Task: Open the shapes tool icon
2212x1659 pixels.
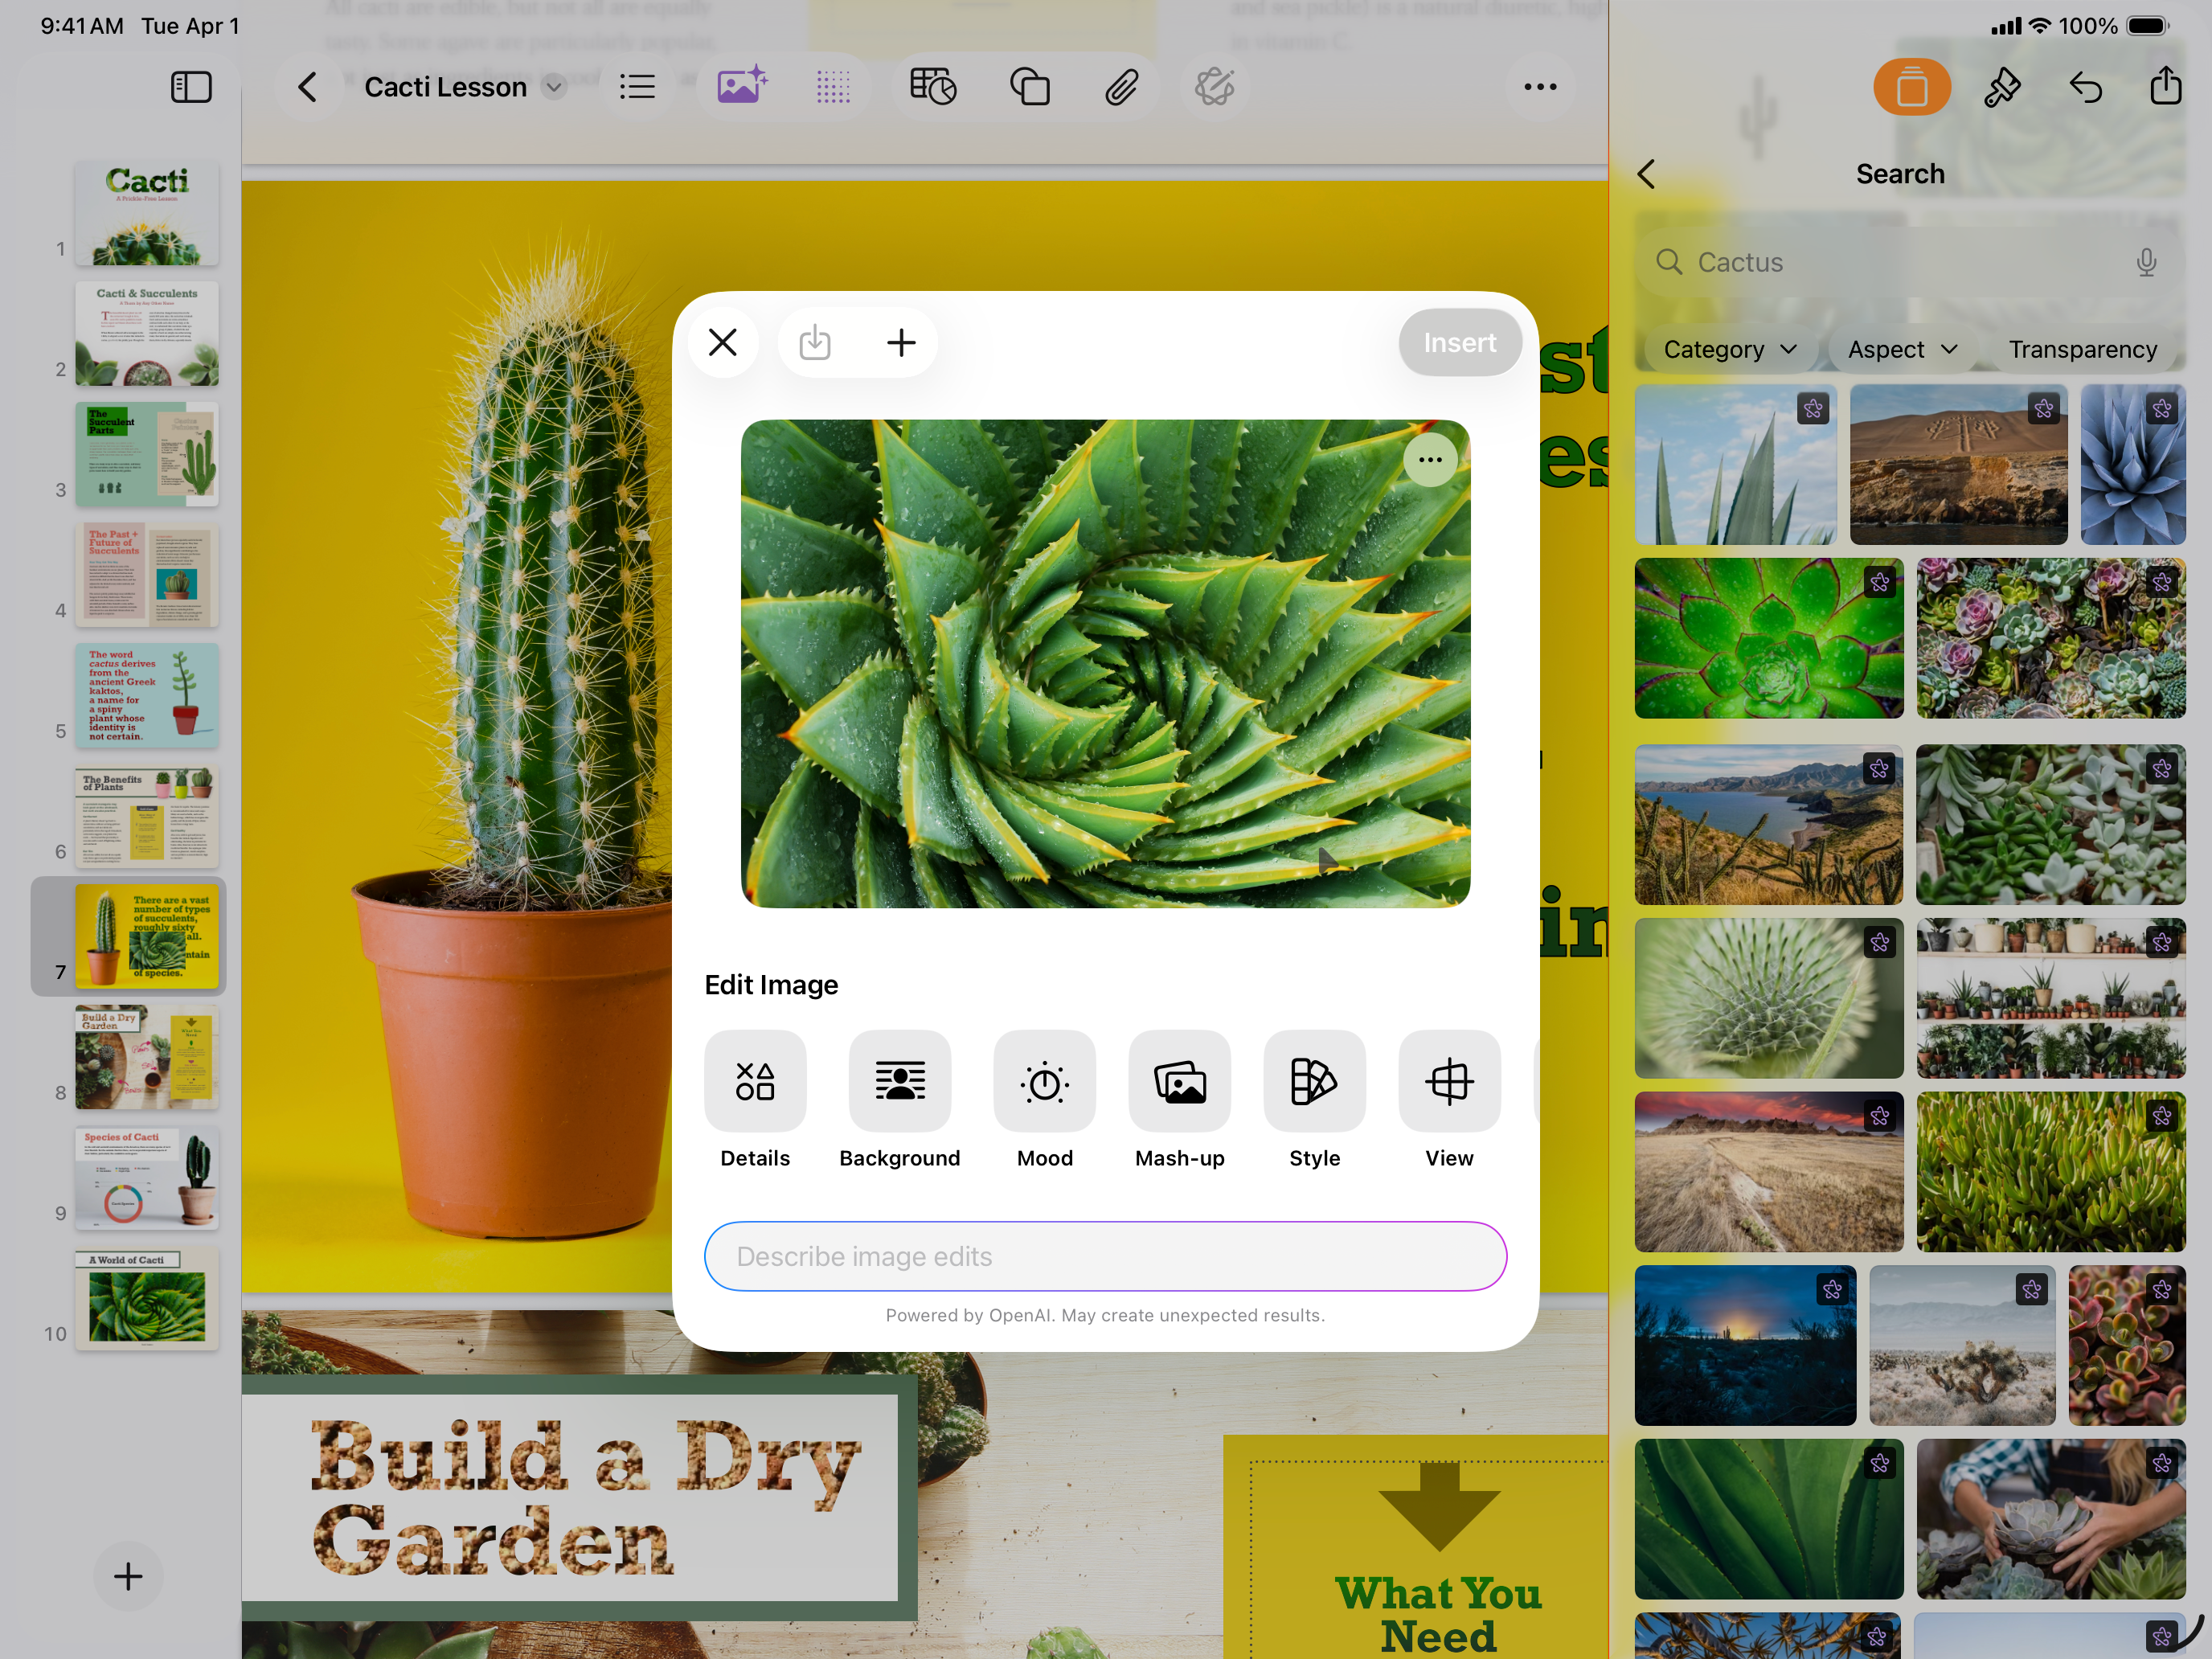Action: (1029, 87)
